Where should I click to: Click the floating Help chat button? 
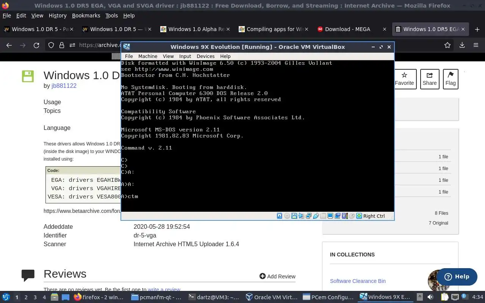click(457, 276)
